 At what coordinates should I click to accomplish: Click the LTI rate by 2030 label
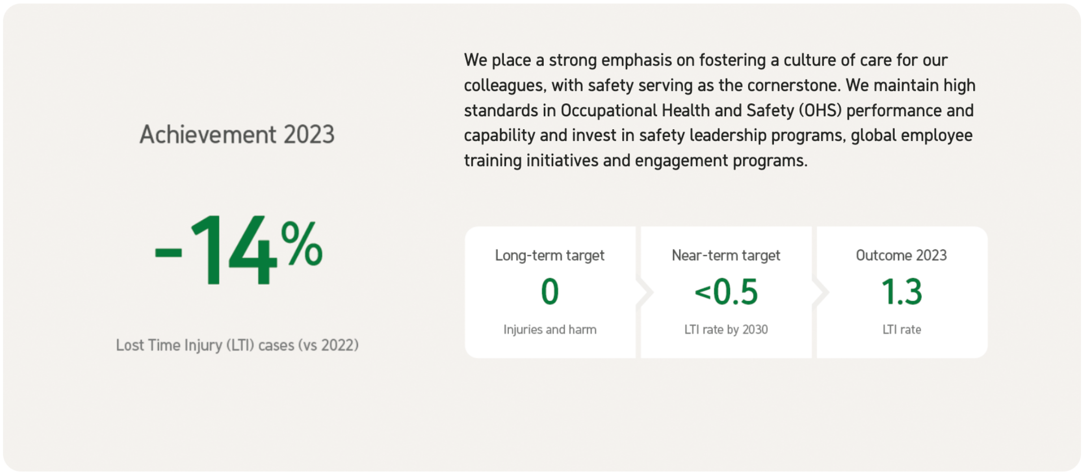pos(726,329)
